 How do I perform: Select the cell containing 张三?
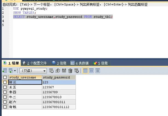click(25, 82)
